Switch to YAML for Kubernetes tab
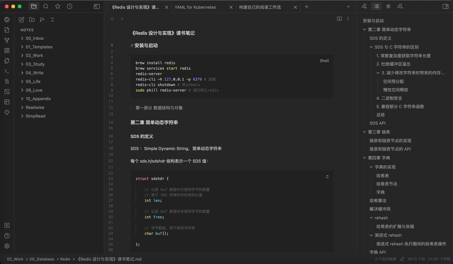The height and width of the screenshot is (264, 453). [x=195, y=7]
